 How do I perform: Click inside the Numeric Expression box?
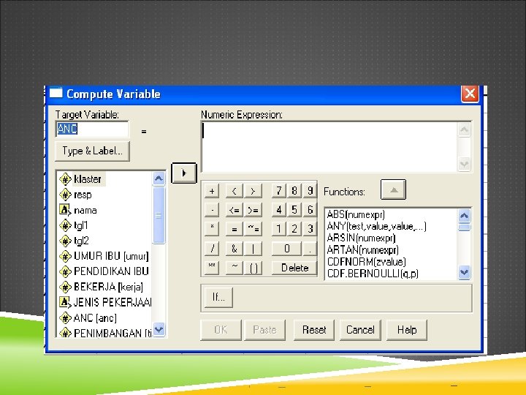[x=329, y=147]
